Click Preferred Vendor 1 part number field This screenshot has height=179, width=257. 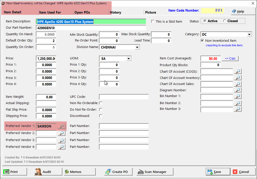click(124, 126)
